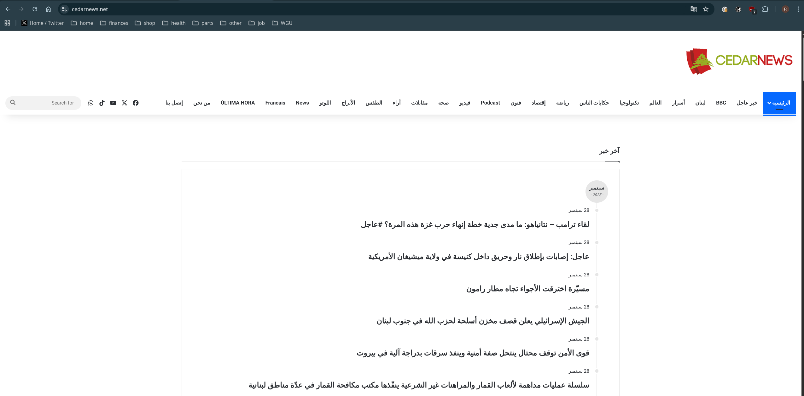This screenshot has height=396, width=804.
Task: Open the إقتصاد menu item
Action: pos(539,103)
